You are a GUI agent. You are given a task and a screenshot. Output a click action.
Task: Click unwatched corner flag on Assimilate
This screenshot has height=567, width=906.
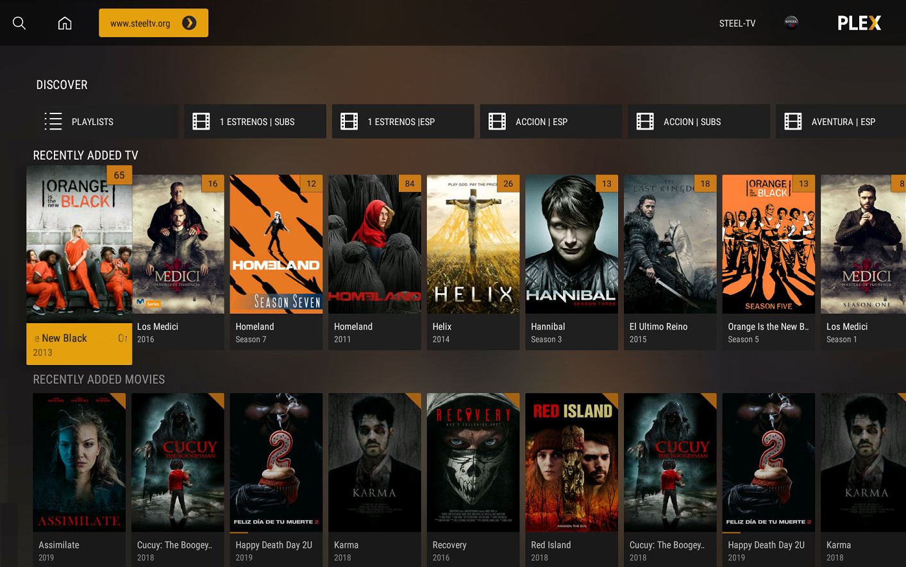click(120, 399)
